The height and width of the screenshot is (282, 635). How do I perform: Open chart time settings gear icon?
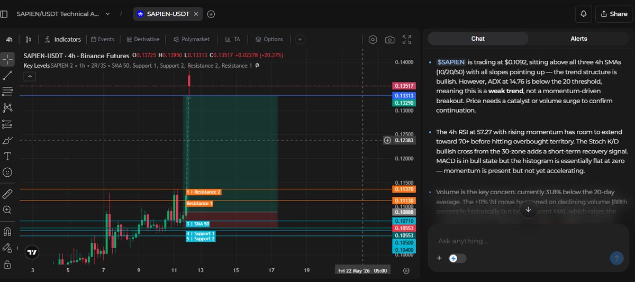[x=406, y=270]
